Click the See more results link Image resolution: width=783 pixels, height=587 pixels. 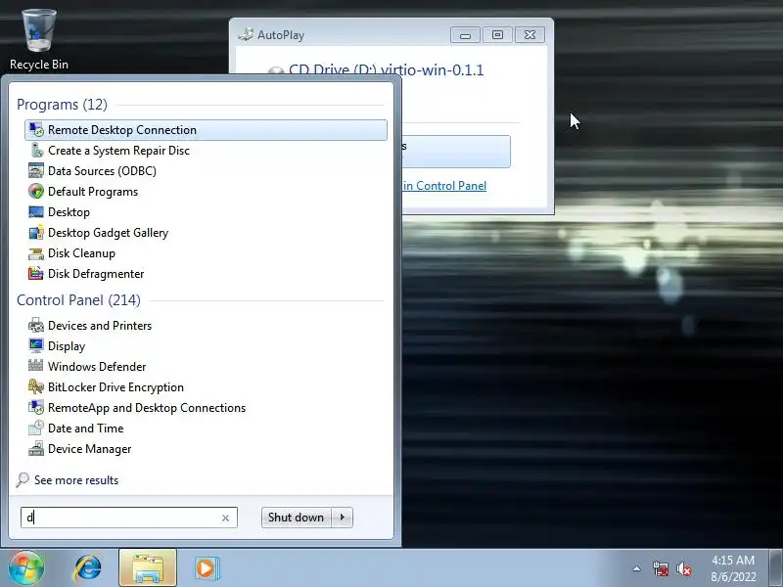pyautogui.click(x=76, y=480)
